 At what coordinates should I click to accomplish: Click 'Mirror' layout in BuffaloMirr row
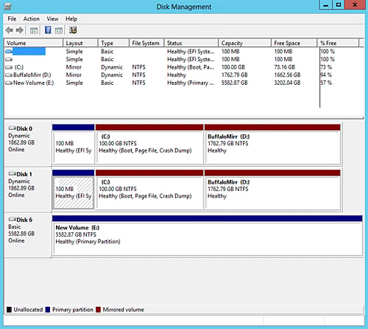[74, 75]
